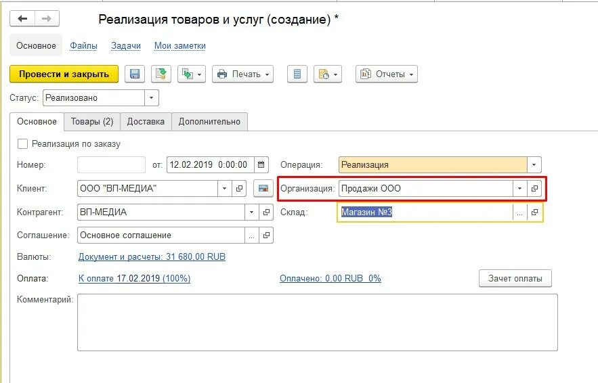Viewport: 598px width, 383px height.
Task: Open the calendar picker for the date
Action: click(x=261, y=165)
